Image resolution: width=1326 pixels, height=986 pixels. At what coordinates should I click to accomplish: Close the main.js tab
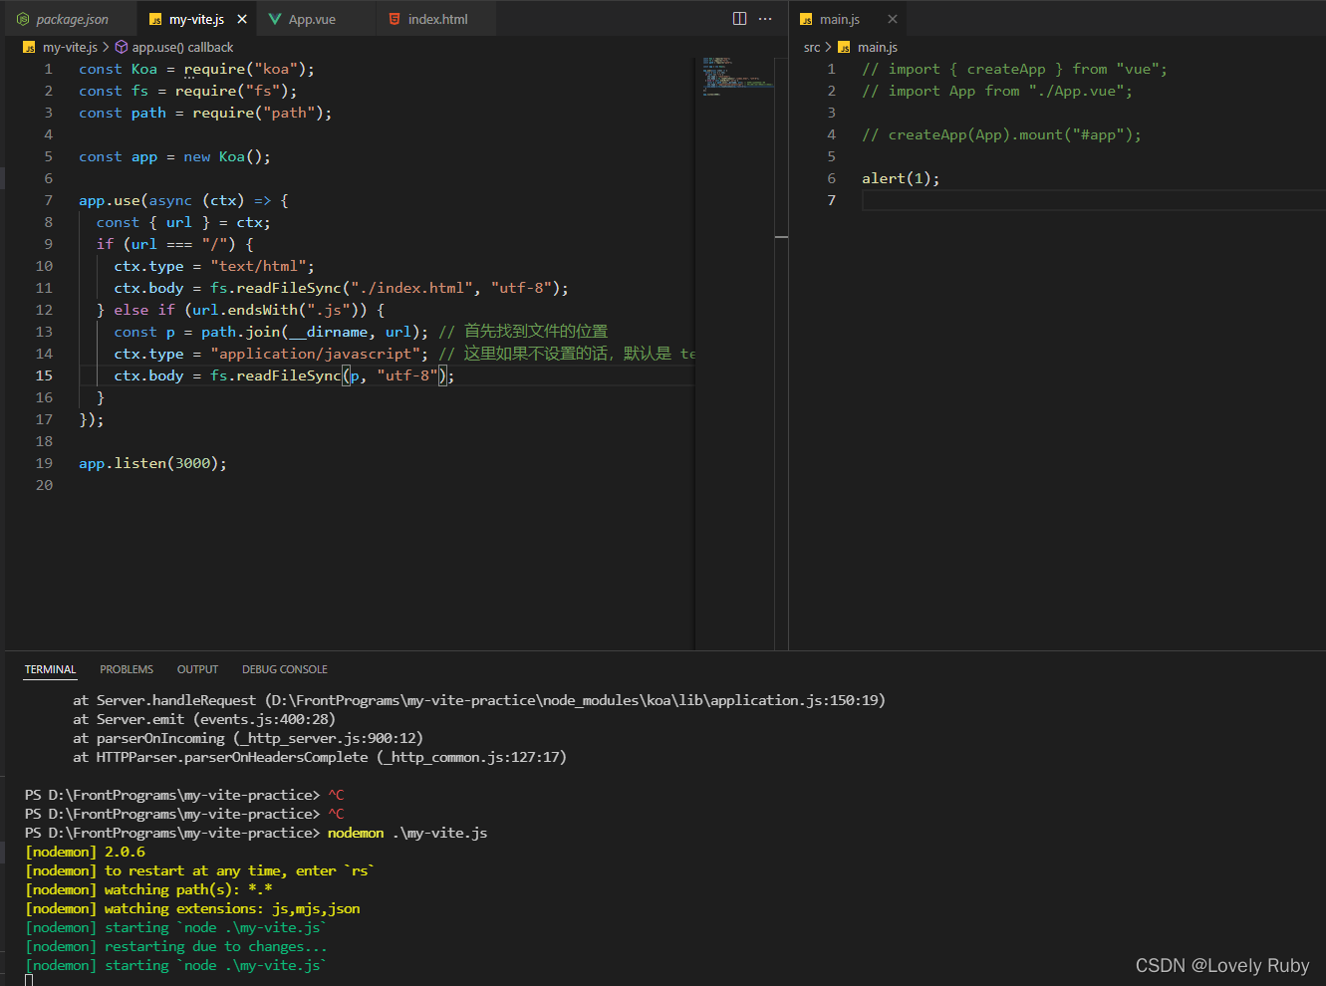pyautogui.click(x=893, y=19)
